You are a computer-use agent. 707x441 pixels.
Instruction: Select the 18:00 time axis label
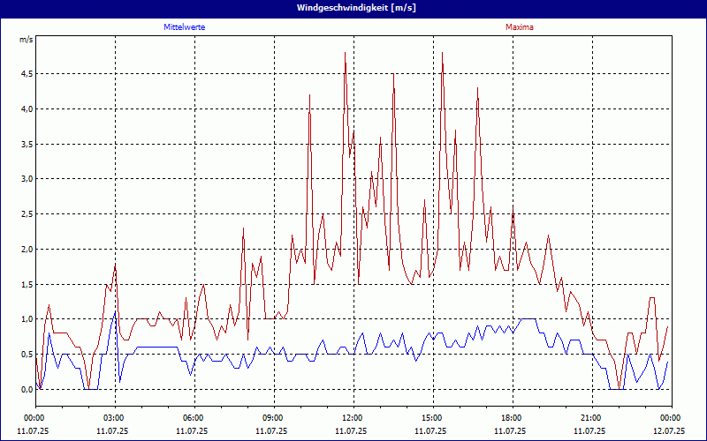coord(512,418)
